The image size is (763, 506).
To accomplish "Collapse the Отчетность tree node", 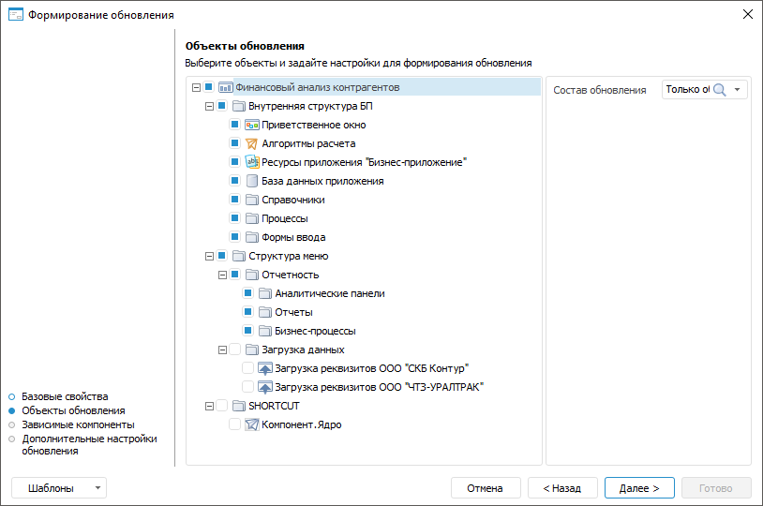I will (x=222, y=275).
